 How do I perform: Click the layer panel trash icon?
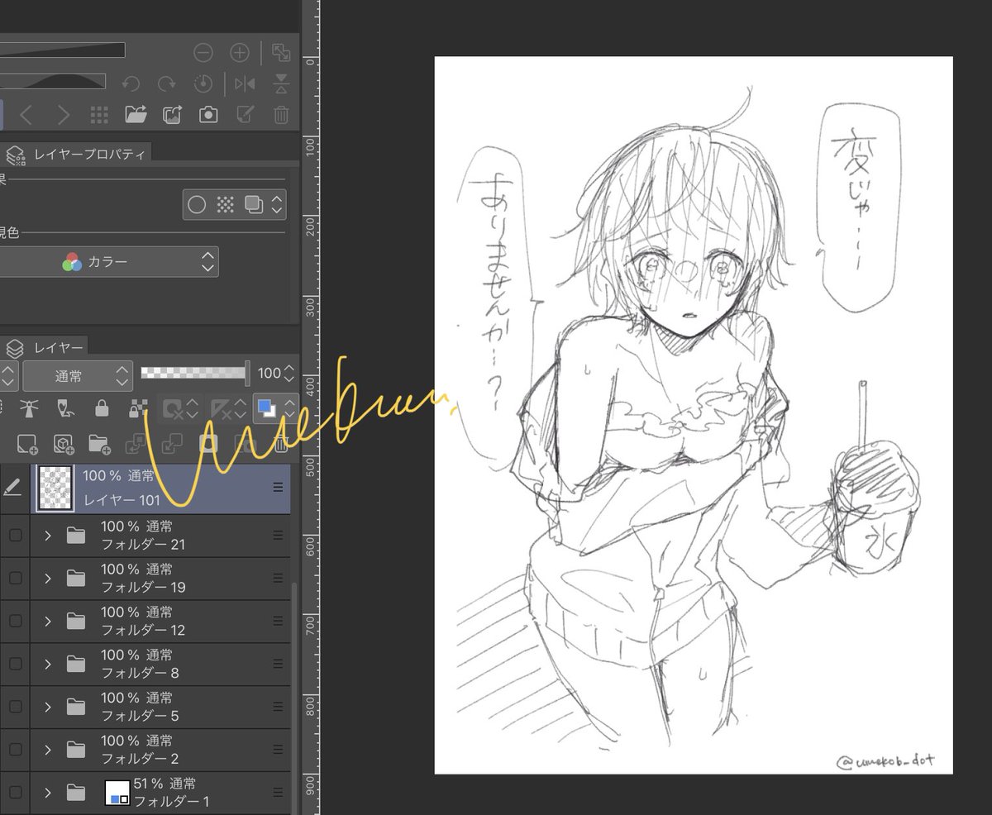[281, 445]
